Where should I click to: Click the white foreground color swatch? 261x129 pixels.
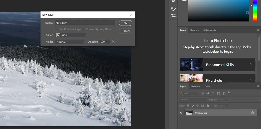184,0
